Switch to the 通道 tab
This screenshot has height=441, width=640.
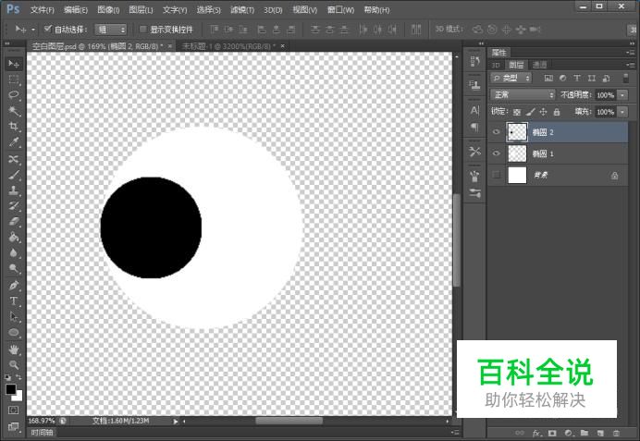[x=539, y=65]
